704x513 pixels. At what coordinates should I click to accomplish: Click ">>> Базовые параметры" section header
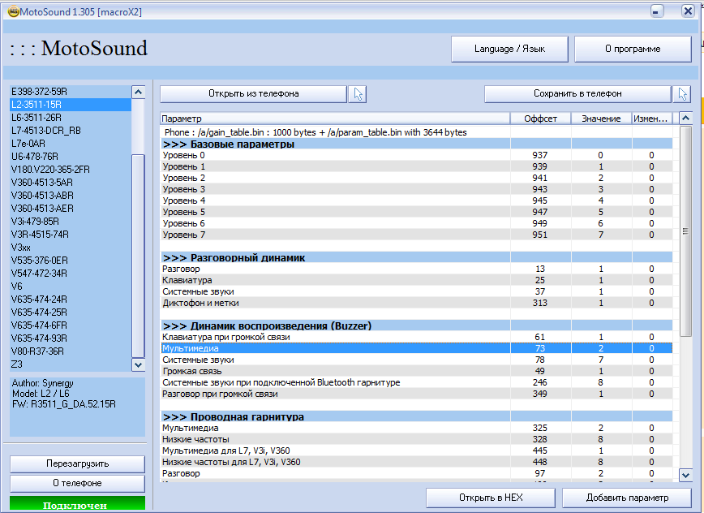tap(416, 144)
